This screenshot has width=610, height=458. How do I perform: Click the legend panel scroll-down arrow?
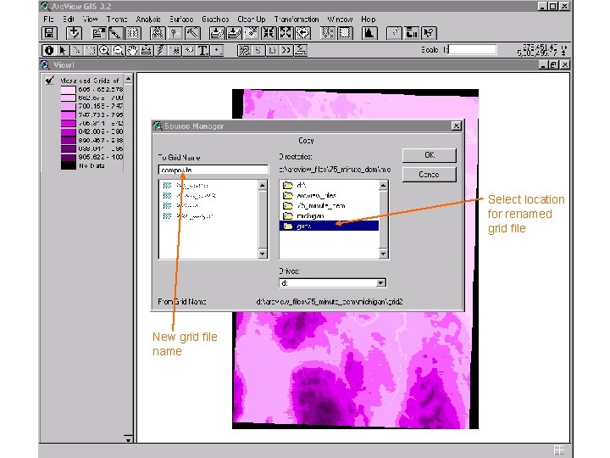[x=128, y=439]
